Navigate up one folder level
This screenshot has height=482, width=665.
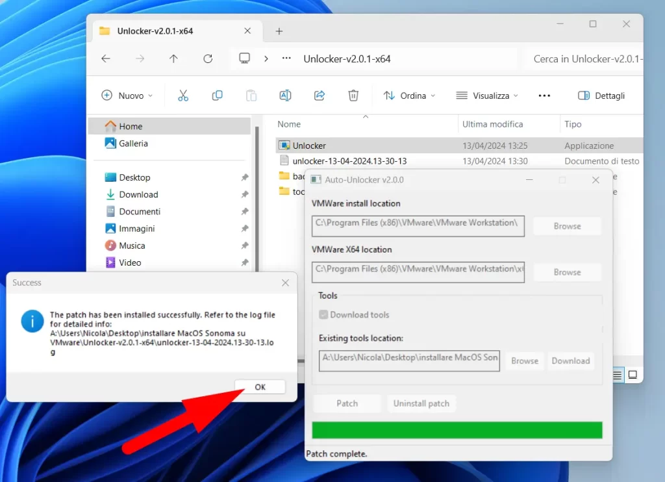click(173, 58)
